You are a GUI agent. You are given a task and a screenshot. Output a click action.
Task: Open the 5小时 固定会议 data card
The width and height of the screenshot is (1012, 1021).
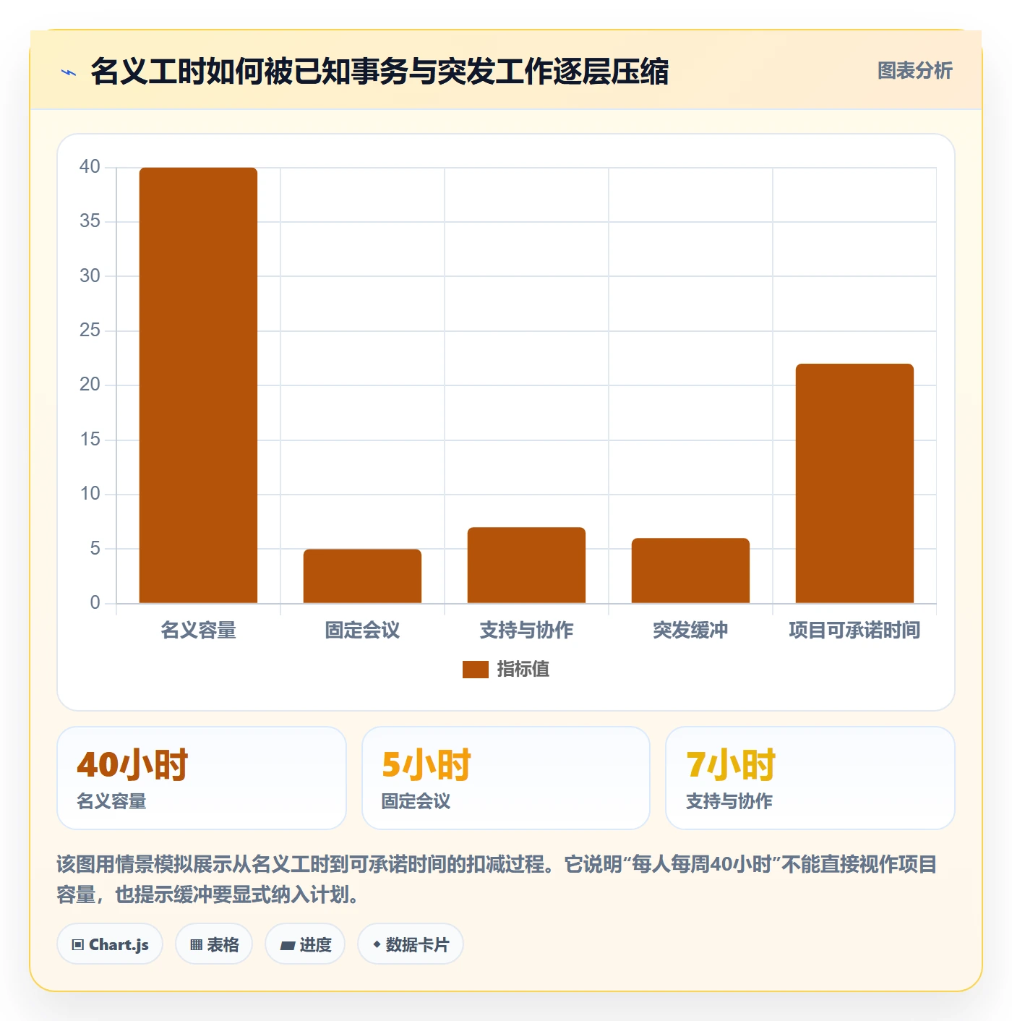(506, 778)
